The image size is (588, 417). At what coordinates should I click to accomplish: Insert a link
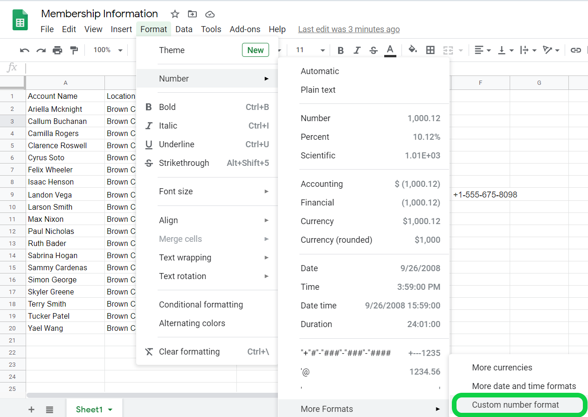tap(575, 50)
